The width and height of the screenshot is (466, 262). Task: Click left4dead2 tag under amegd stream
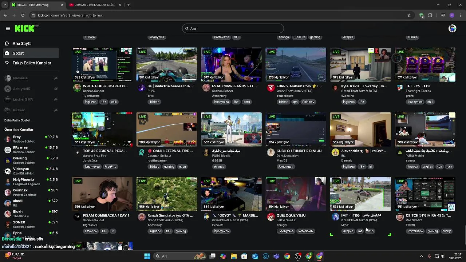[306, 231]
